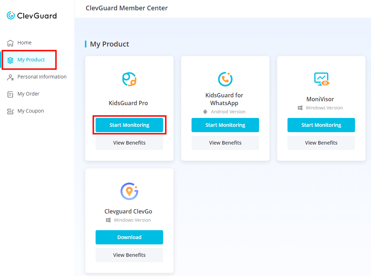Click the Windows icon under Clevguard ClevGo
Screen dimensions: 371x276
click(108, 220)
